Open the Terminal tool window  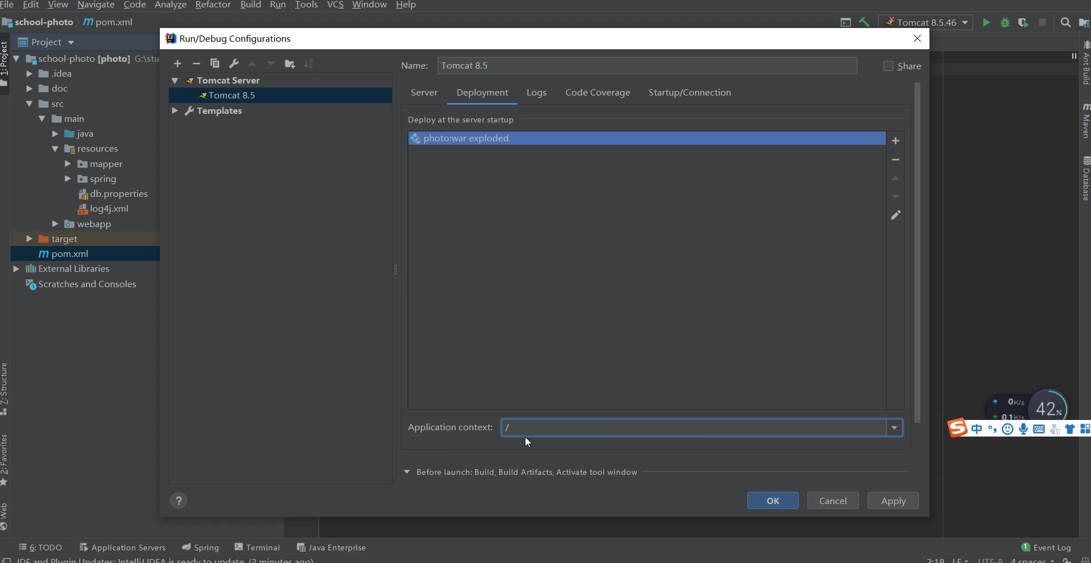tap(257, 548)
